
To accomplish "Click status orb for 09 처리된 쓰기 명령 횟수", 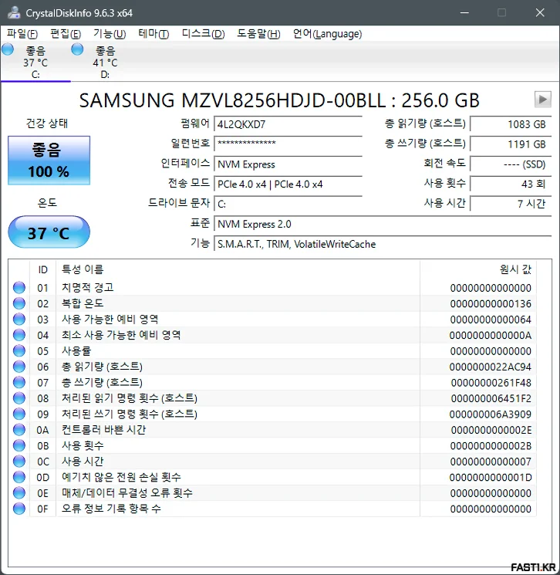I will (19, 414).
